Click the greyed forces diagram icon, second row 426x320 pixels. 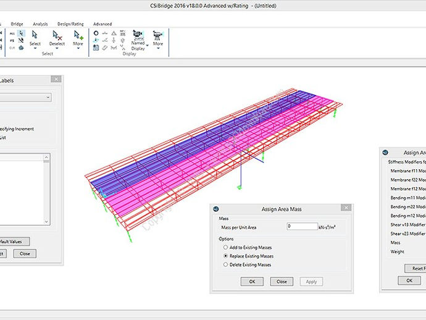coord(105,40)
